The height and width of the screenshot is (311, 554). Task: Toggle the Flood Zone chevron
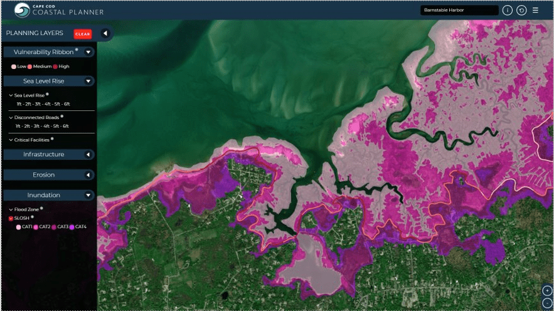pyautogui.click(x=11, y=209)
